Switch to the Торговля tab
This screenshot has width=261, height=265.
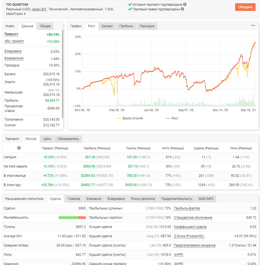12,139
